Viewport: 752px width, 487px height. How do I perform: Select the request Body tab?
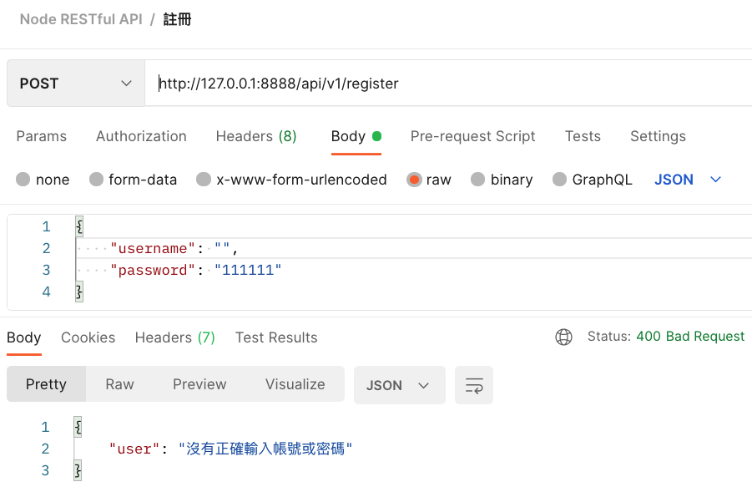pyautogui.click(x=356, y=136)
